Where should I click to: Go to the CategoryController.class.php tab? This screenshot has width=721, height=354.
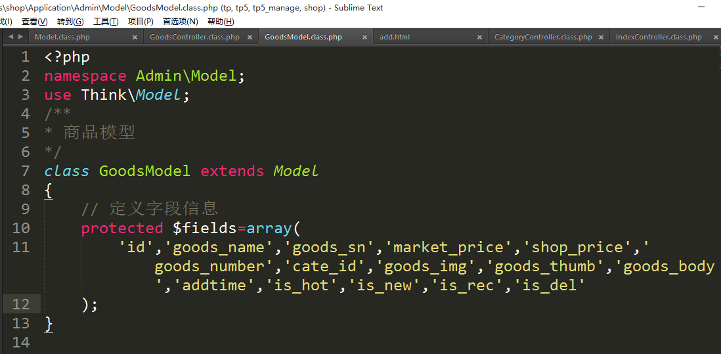coord(543,37)
